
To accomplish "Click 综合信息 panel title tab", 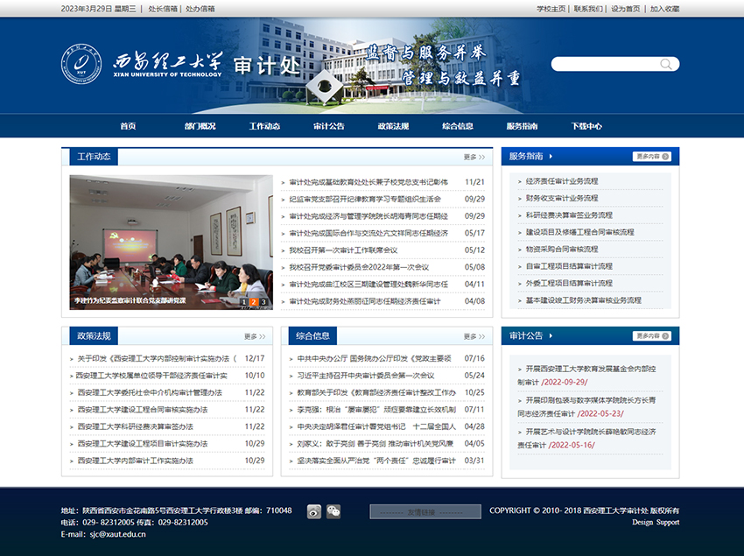I will [x=312, y=336].
